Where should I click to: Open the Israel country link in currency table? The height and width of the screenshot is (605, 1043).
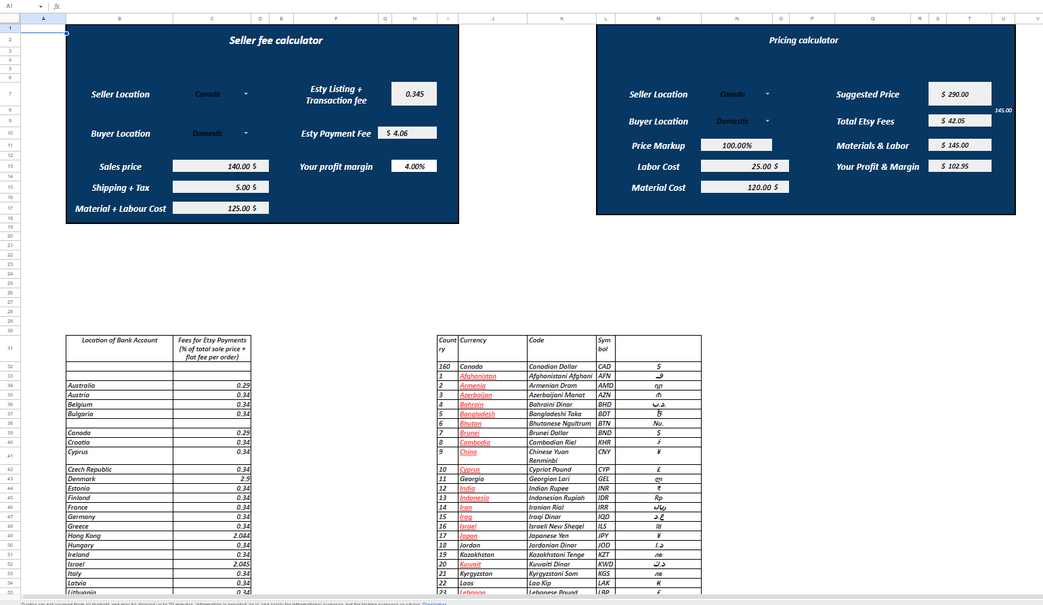coord(468,526)
